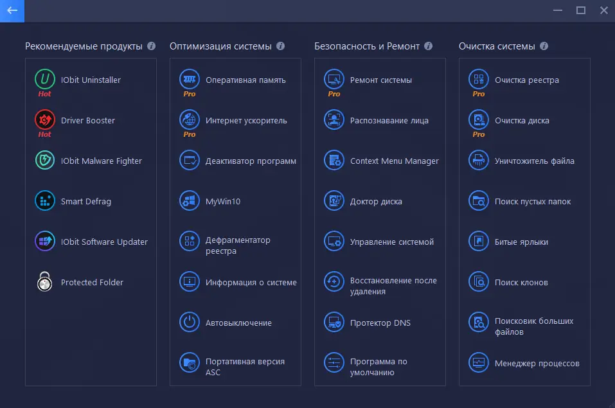Open the Очистка диска icon
Viewport: 615px width, 408px height.
click(479, 120)
